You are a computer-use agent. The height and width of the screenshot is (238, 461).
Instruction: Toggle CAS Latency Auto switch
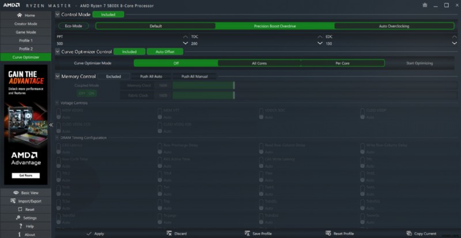pyautogui.click(x=59, y=149)
